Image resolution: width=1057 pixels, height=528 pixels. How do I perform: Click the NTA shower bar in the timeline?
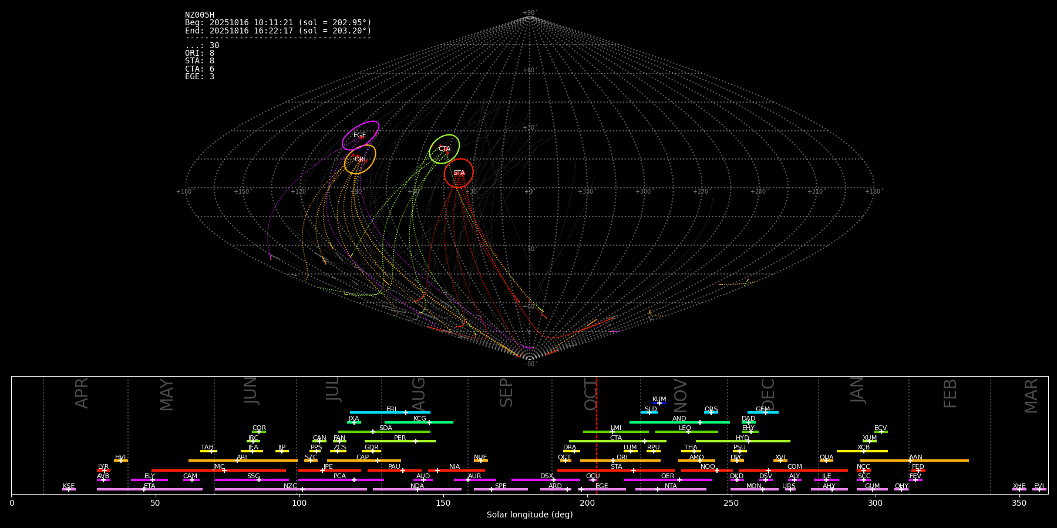671,489
